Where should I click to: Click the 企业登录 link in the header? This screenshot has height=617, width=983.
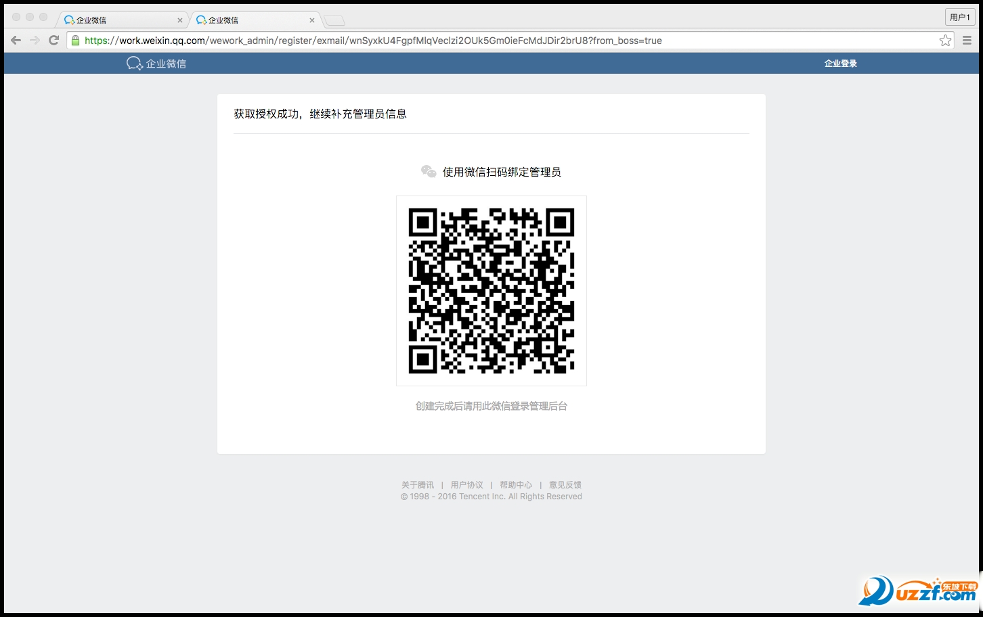coord(841,64)
